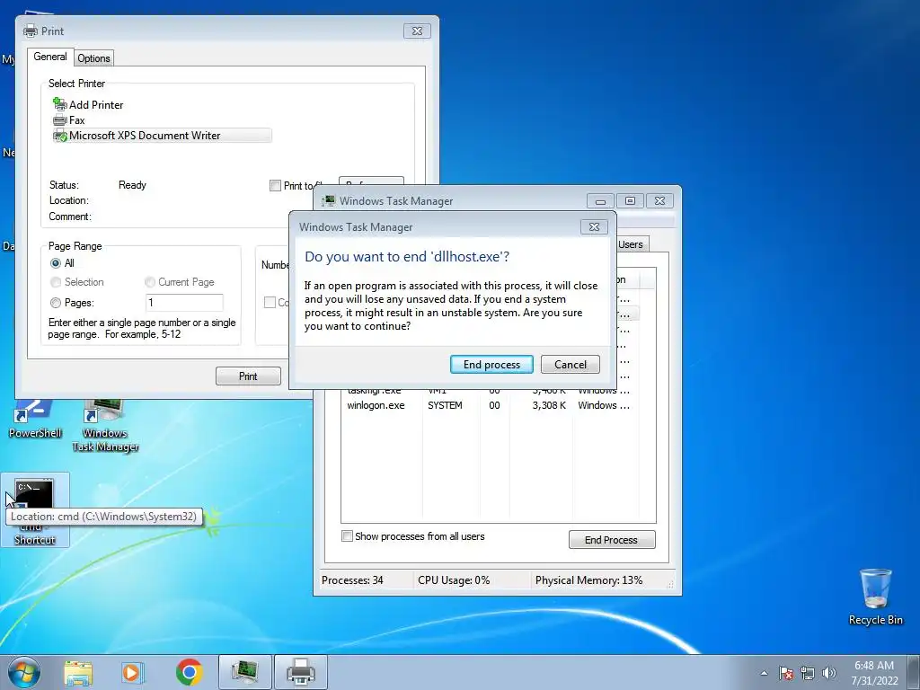Click the Task Manager title bar icon
The height and width of the screenshot is (690, 920).
click(x=329, y=201)
